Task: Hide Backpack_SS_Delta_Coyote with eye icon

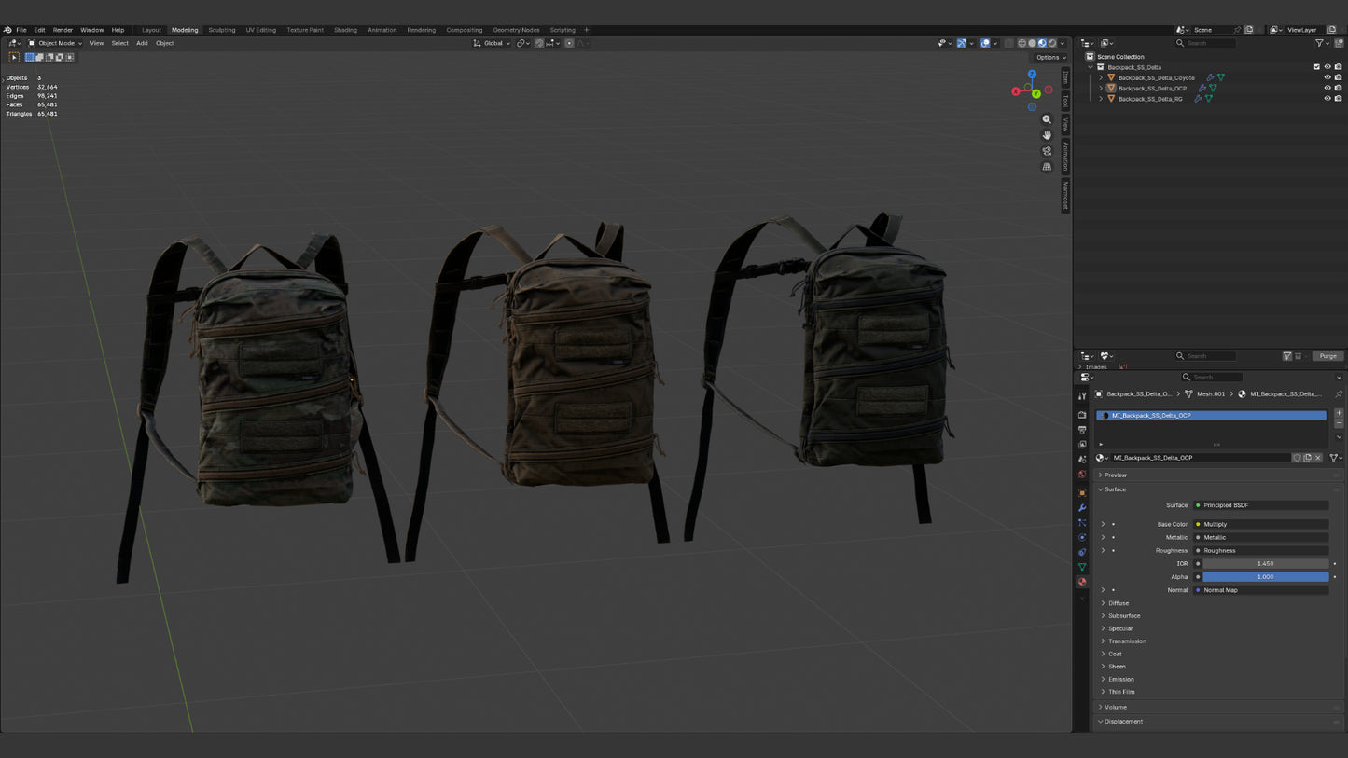Action: (x=1327, y=78)
